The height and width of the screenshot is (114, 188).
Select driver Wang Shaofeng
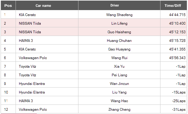pos(119,15)
